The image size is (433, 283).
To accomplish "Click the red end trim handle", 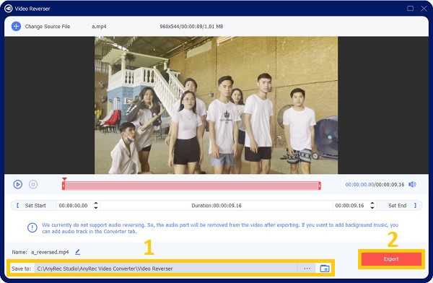I will tap(320, 186).
